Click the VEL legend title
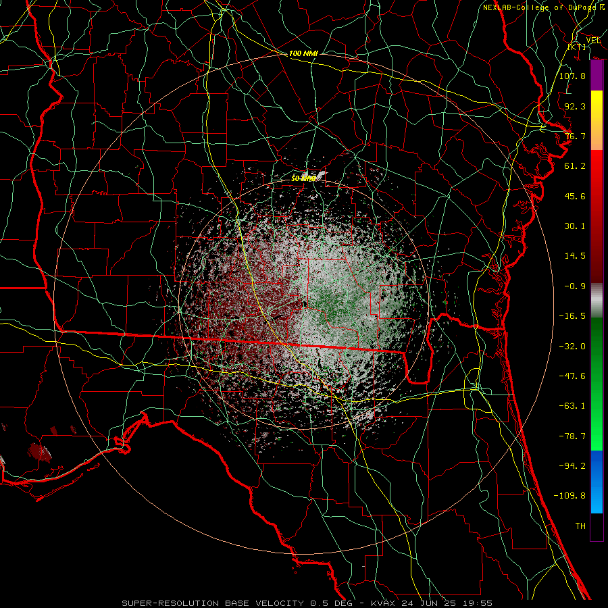Screen dimensions: 608x608 [593, 41]
